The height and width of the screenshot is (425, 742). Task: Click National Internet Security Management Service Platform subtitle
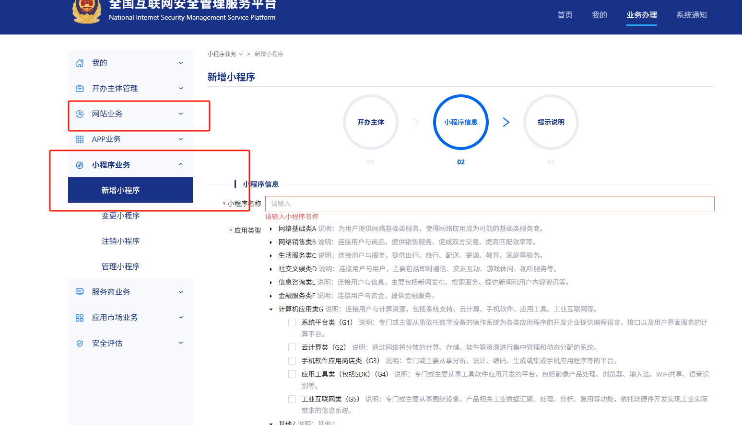[192, 17]
